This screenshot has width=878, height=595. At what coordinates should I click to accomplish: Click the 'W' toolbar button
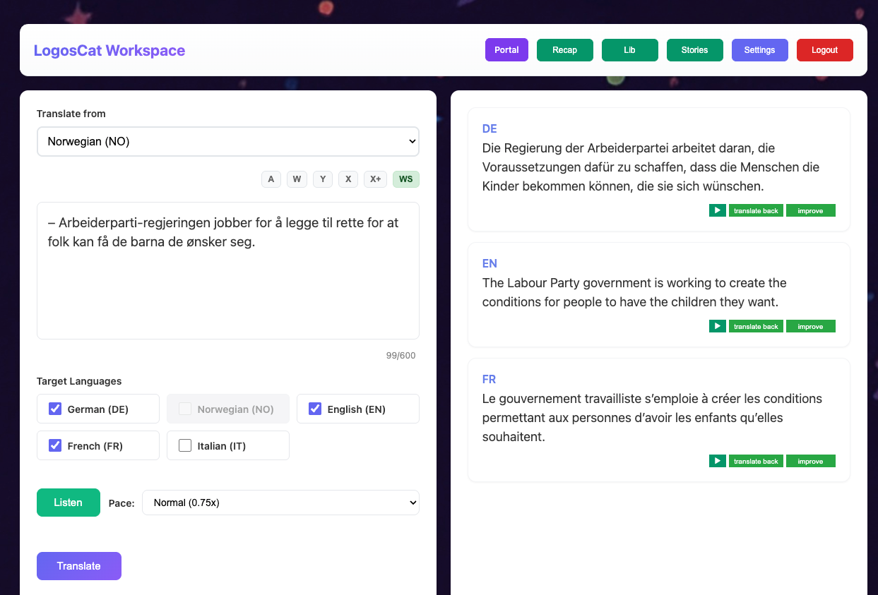(297, 179)
